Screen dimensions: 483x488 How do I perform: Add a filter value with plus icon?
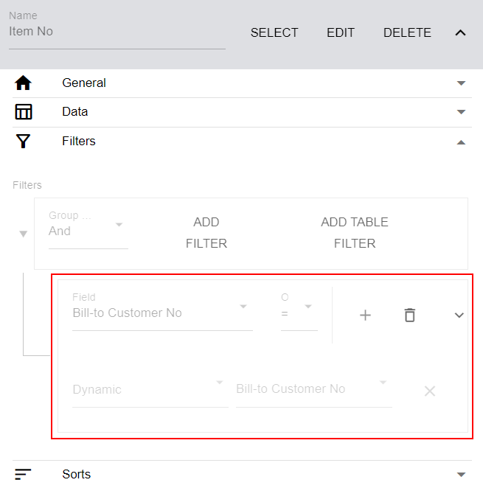pyautogui.click(x=365, y=316)
